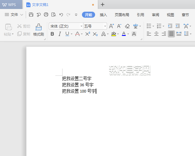This screenshot has width=195, height=156.
Task: Open a new tab with plus button
Action: [x=103, y=4]
